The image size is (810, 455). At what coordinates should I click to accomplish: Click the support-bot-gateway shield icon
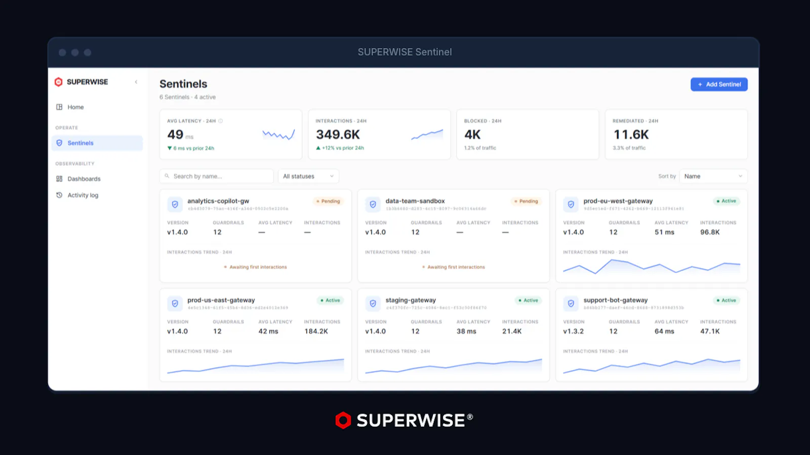(571, 303)
